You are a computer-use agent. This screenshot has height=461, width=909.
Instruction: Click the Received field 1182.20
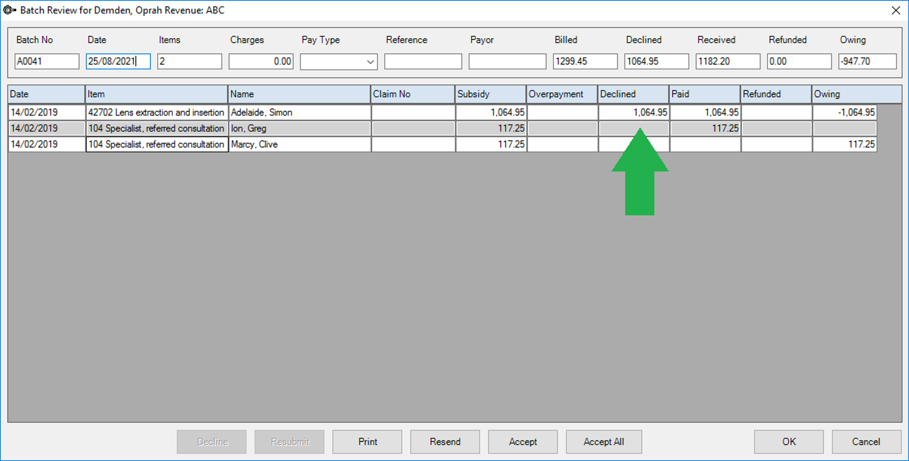point(728,62)
